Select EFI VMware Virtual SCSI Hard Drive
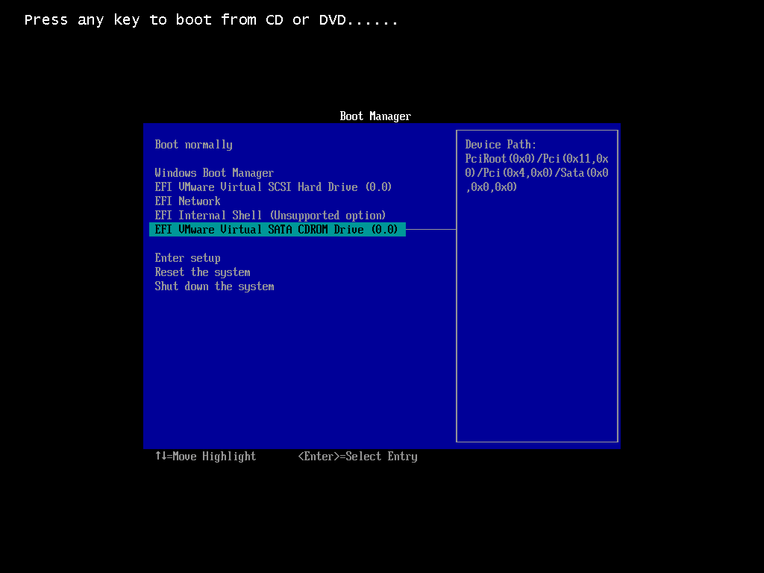Screen dimensions: 764x573 tap(273, 187)
